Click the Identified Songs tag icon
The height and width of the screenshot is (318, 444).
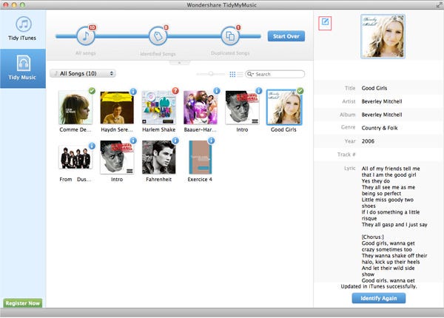tap(158, 36)
